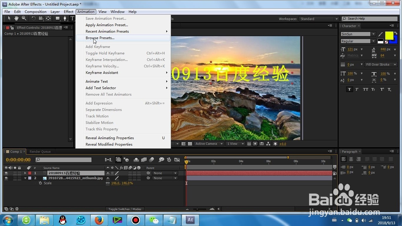The height and width of the screenshot is (226, 402).
Task: Select the Rectangle shape tool
Action: click(x=57, y=18)
